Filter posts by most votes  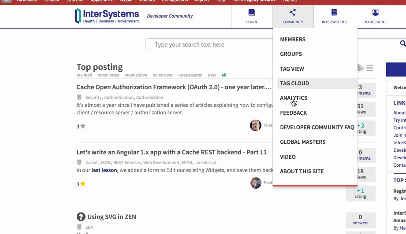(x=108, y=75)
